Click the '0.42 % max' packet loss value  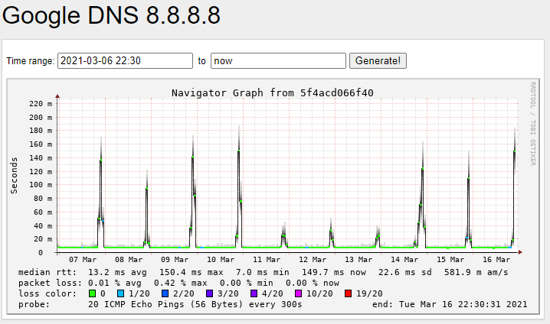[180, 283]
